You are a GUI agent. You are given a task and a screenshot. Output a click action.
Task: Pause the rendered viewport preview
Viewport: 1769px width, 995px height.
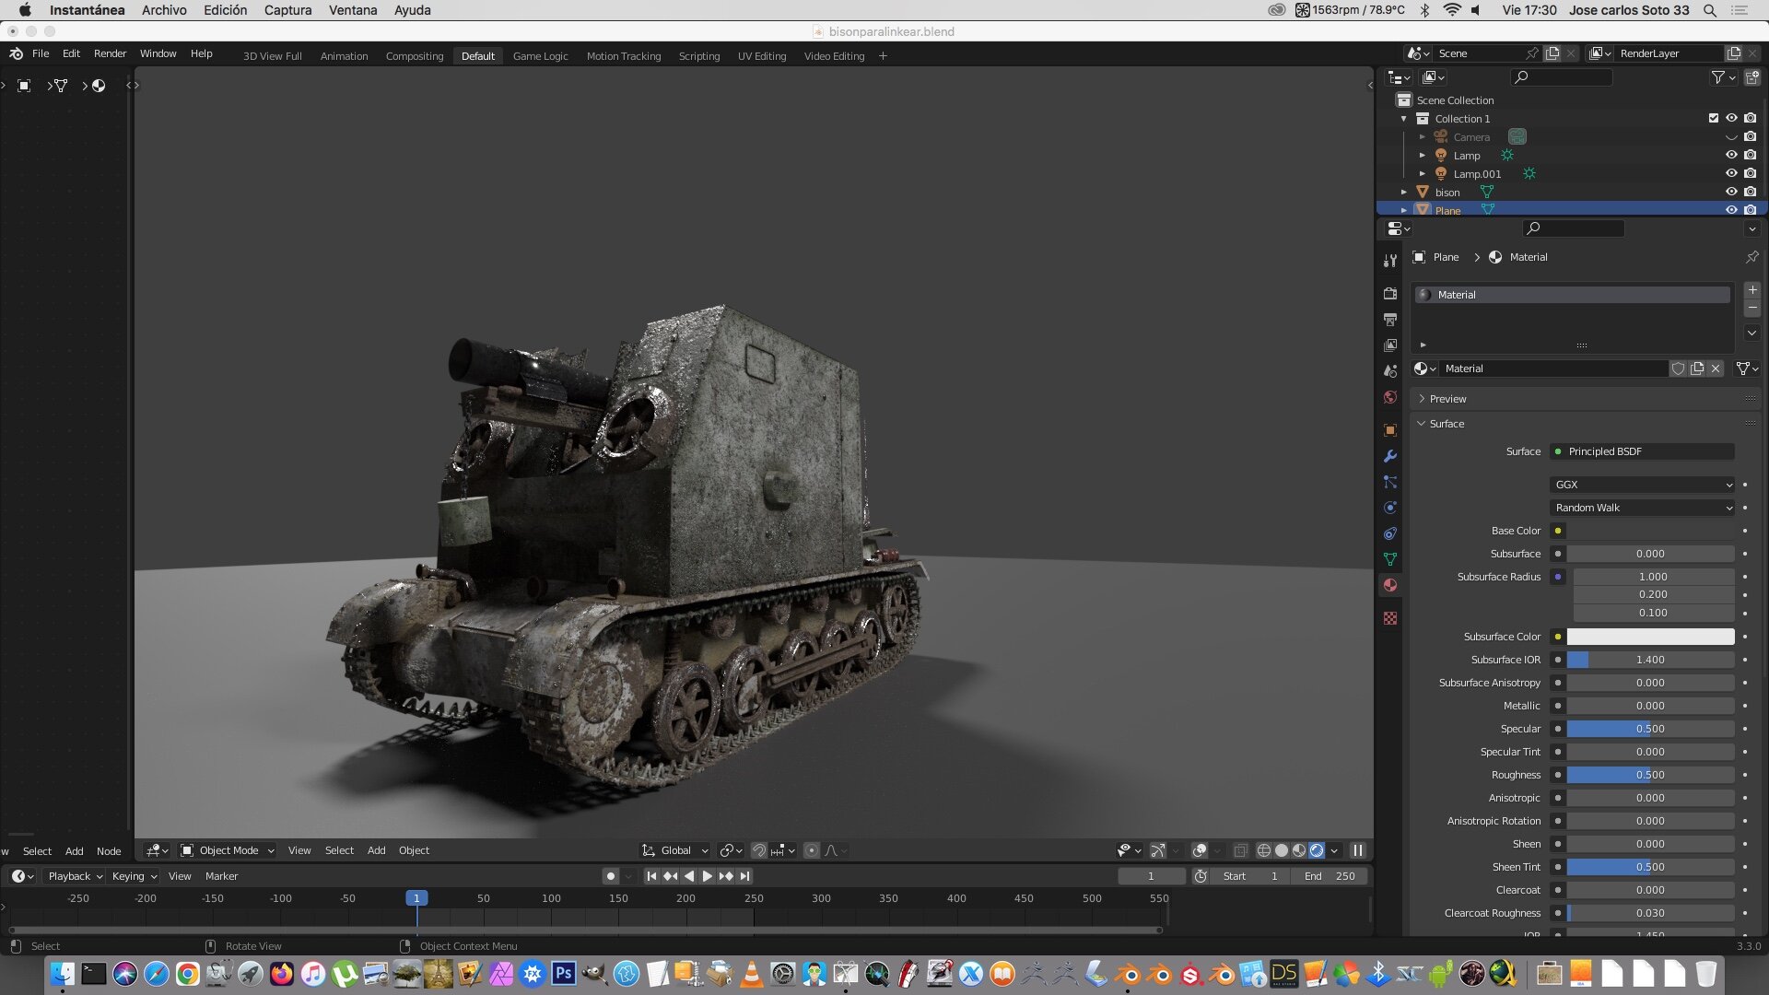click(1357, 850)
